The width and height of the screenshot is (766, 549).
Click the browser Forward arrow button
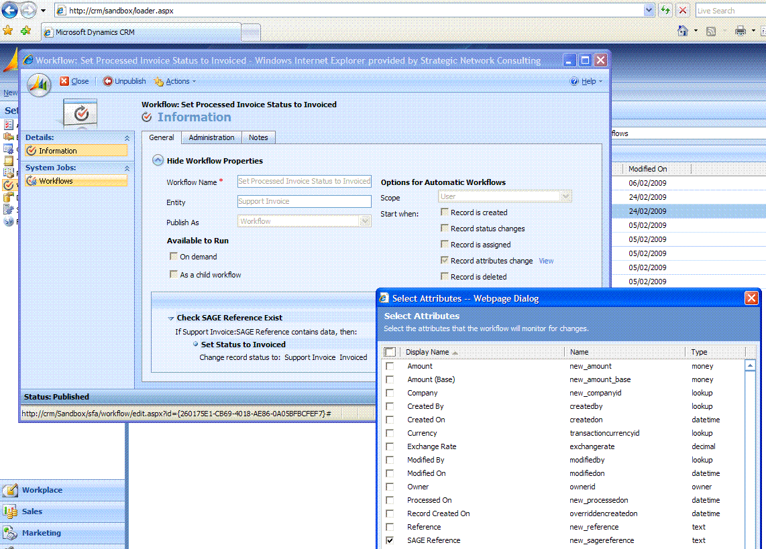(x=28, y=10)
